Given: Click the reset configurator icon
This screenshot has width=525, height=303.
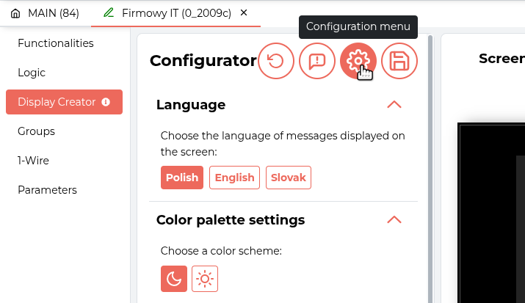Looking at the screenshot, I should coord(276,61).
